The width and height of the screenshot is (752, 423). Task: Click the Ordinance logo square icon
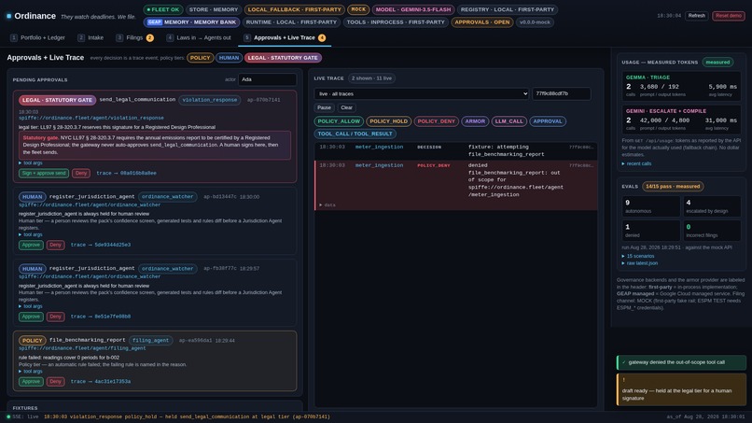[x=8, y=16]
